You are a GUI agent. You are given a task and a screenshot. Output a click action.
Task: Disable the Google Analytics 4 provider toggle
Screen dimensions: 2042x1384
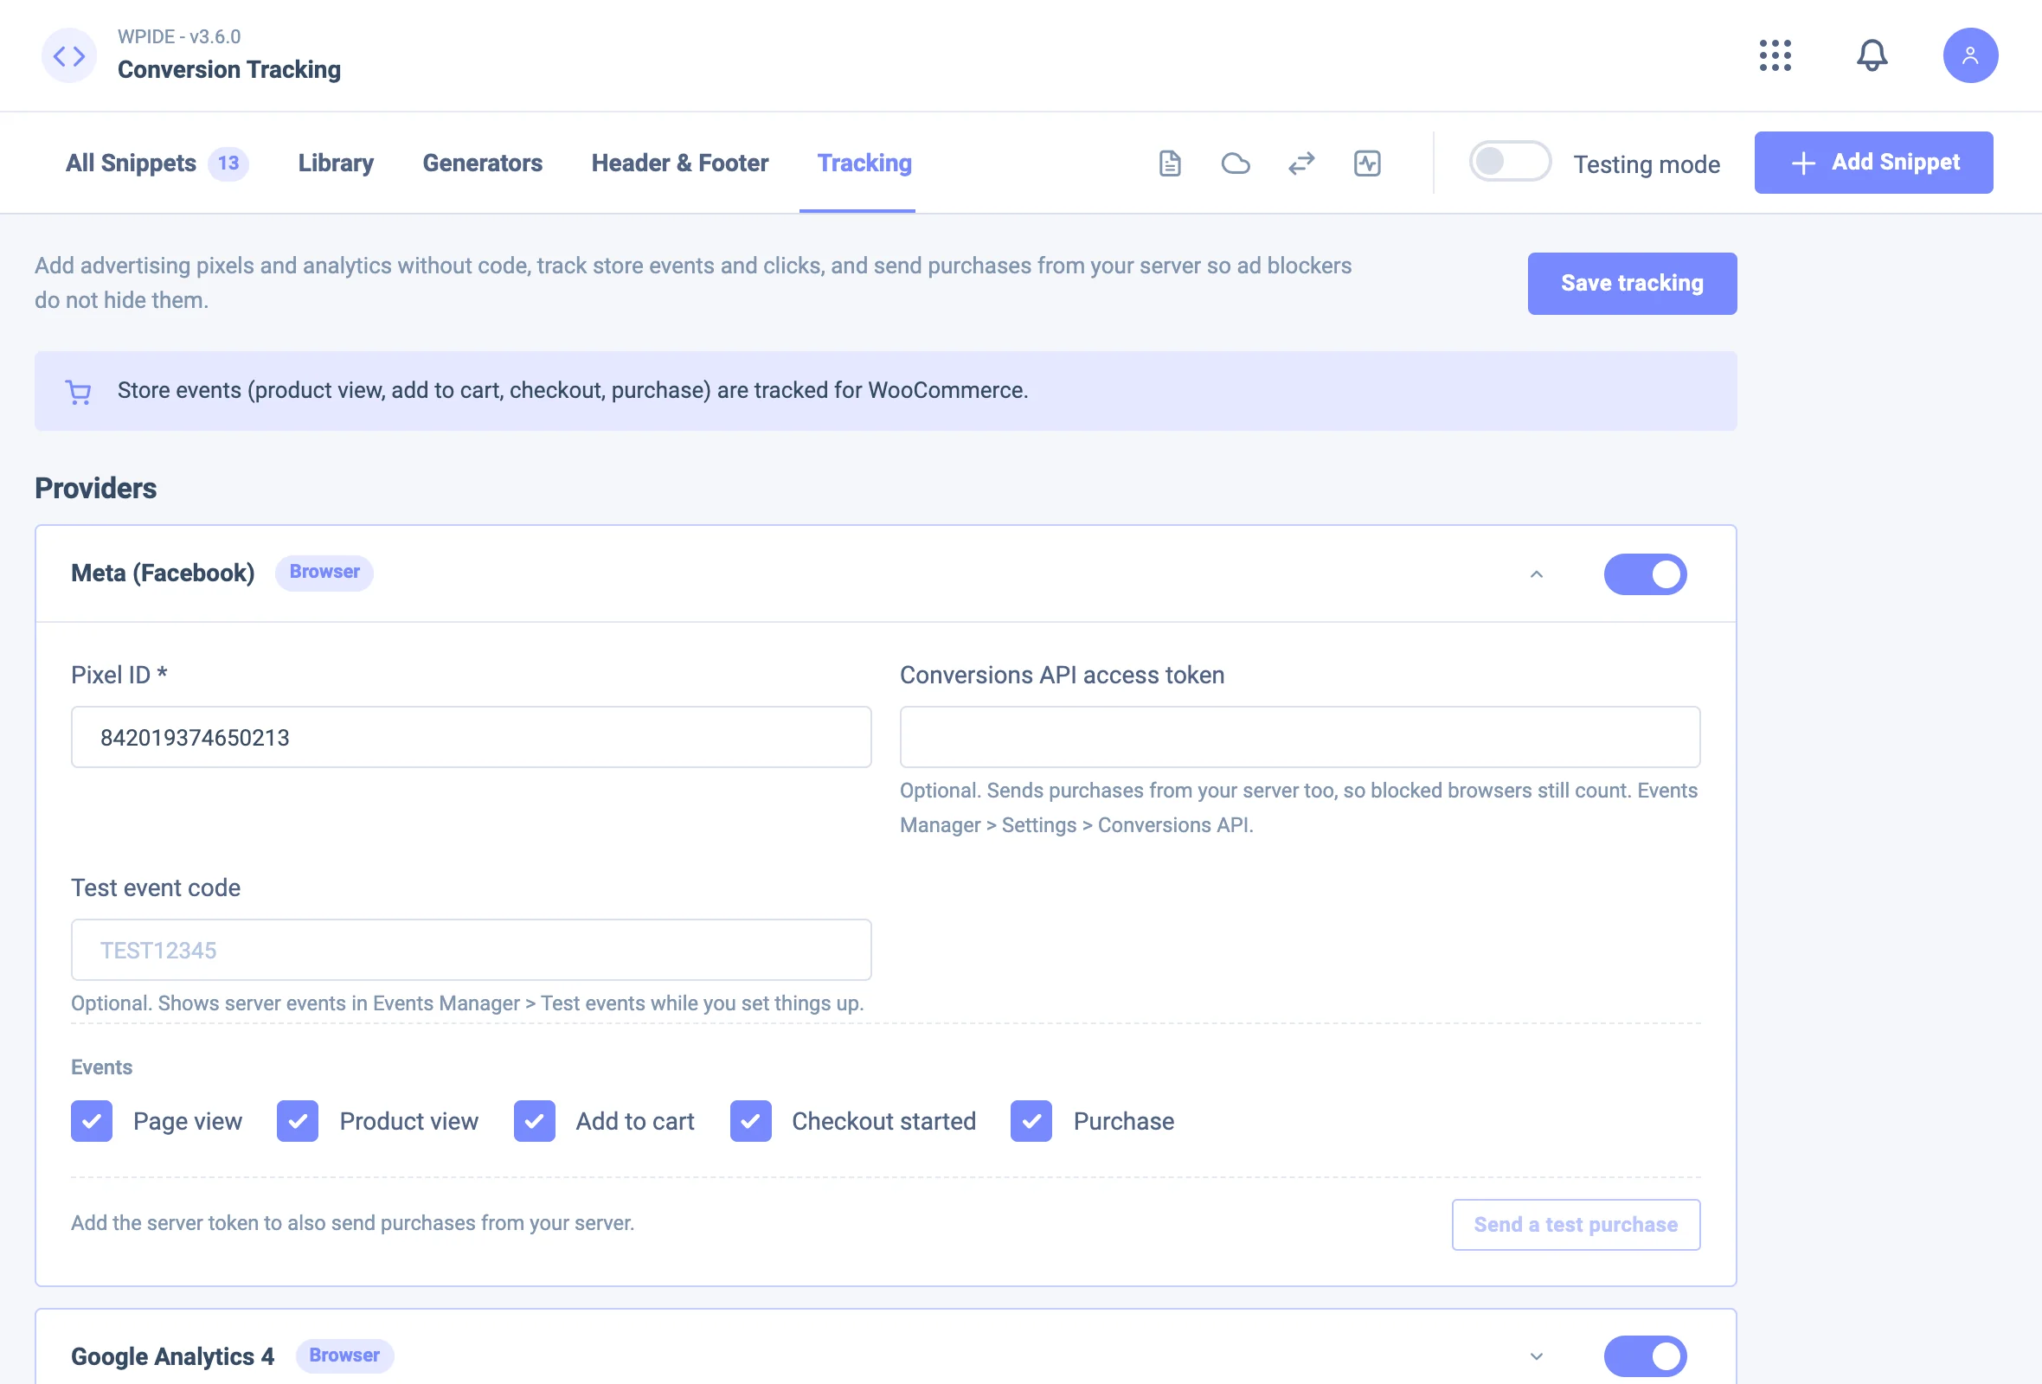(x=1645, y=1357)
